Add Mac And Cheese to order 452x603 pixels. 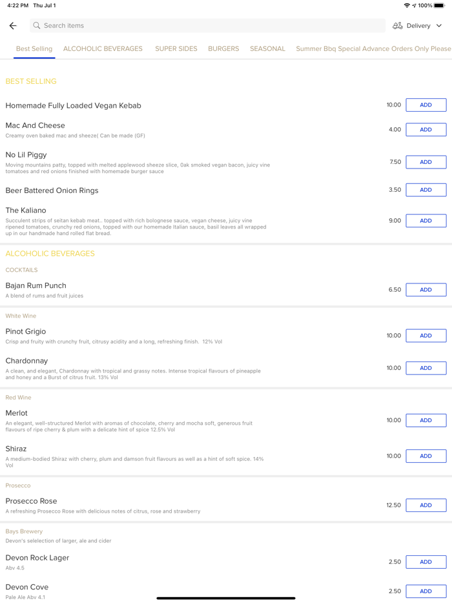[x=426, y=130]
